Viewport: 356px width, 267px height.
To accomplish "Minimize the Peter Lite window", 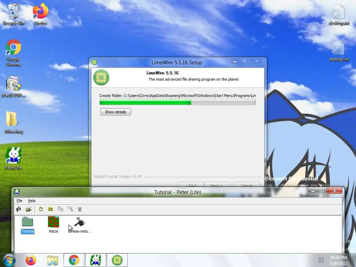I will (313, 191).
